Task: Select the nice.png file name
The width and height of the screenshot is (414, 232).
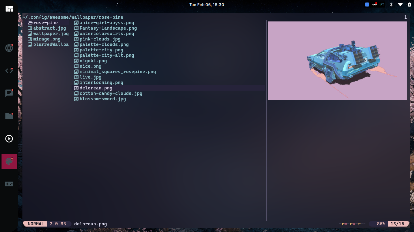Action: (x=90, y=66)
